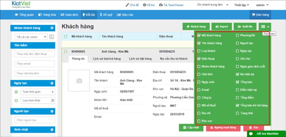Click the KiotViet logo
286x137 pixels.
click(x=21, y=5)
